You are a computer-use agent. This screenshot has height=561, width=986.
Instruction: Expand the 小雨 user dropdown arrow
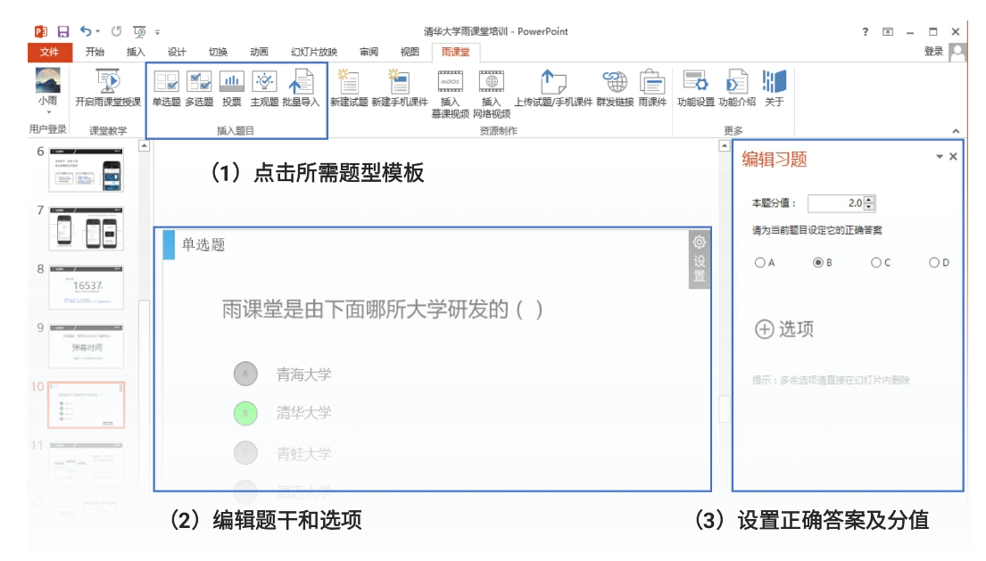click(x=48, y=112)
